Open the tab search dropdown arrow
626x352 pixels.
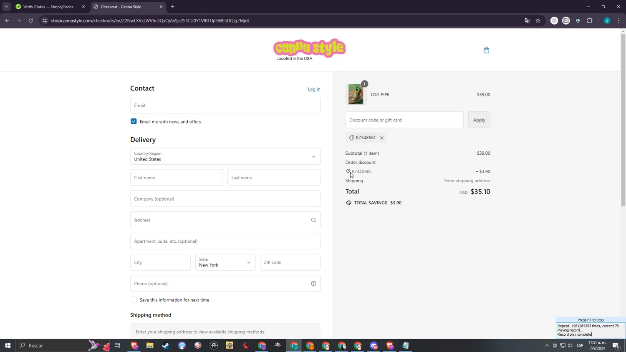click(6, 7)
